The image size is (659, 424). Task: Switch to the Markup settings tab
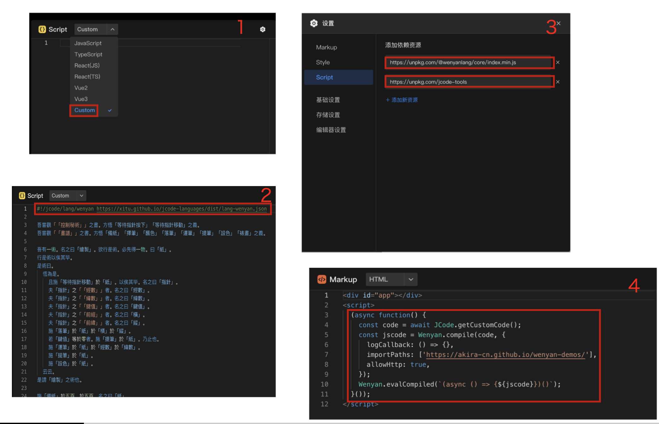click(x=326, y=47)
